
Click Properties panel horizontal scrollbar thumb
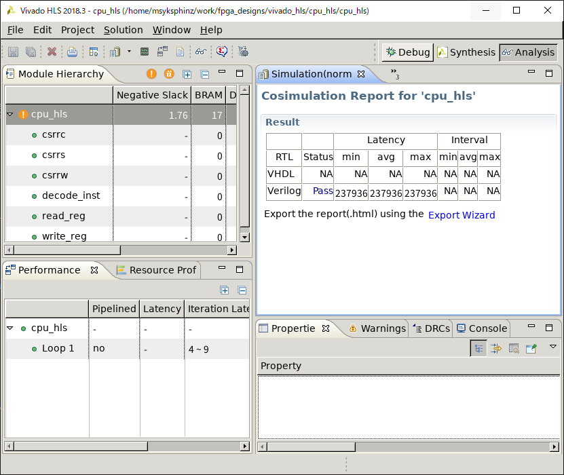[x=311, y=446]
